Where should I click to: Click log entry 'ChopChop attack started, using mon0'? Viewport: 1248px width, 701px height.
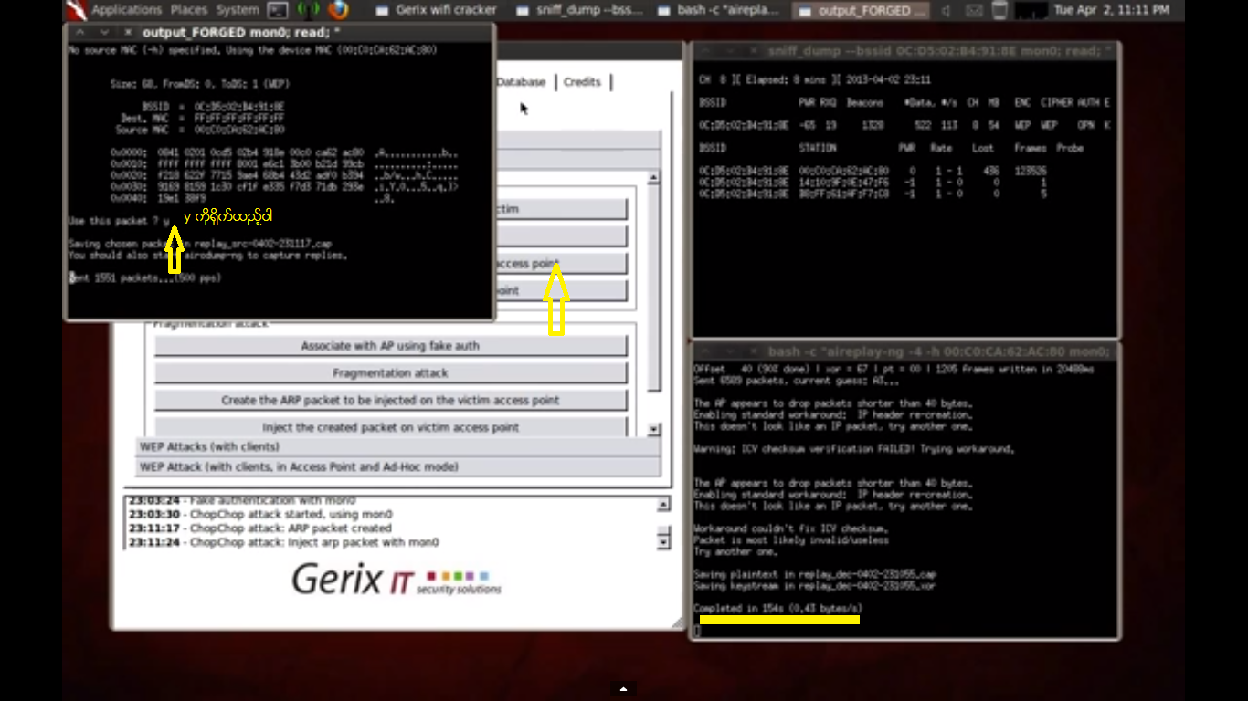pos(260,515)
